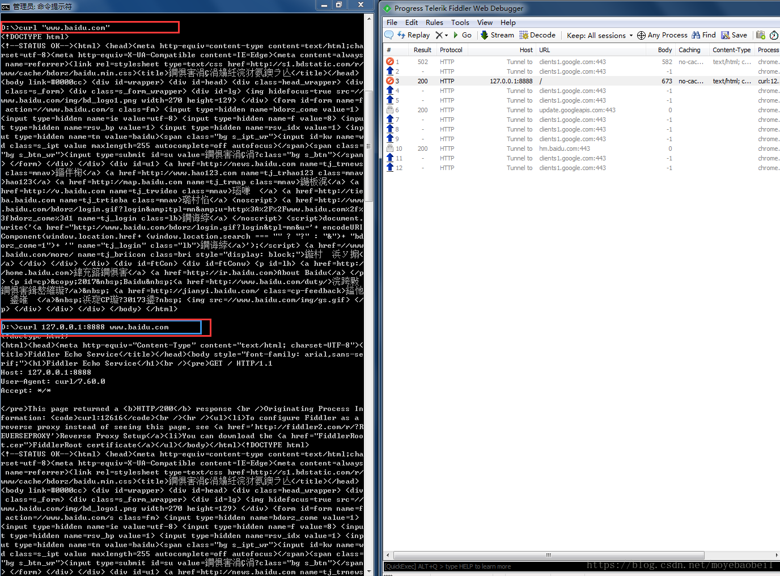Click the Fiddler app icon in title bar

387,9
